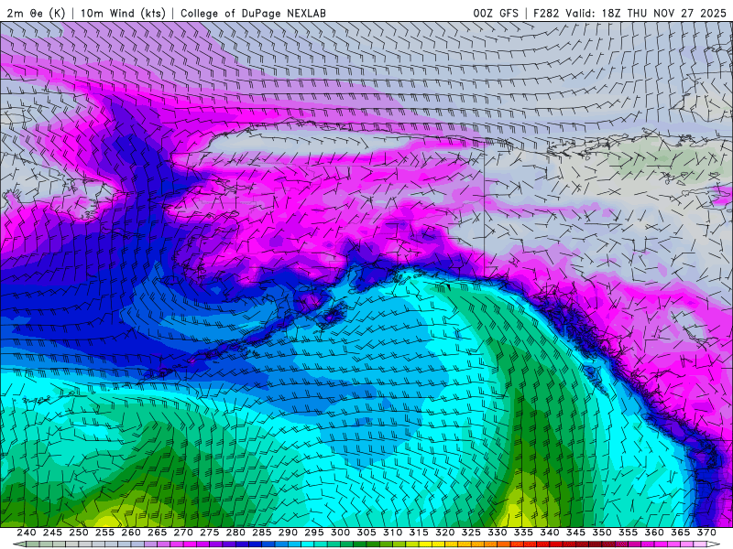Click the 355 value on the color scale
Image resolution: width=733 pixels, height=549 pixels.
coord(629,533)
